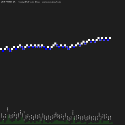Screen dimensions: 125x125
Task: Click the final white Renko brick ending the series
Action: (110, 38)
